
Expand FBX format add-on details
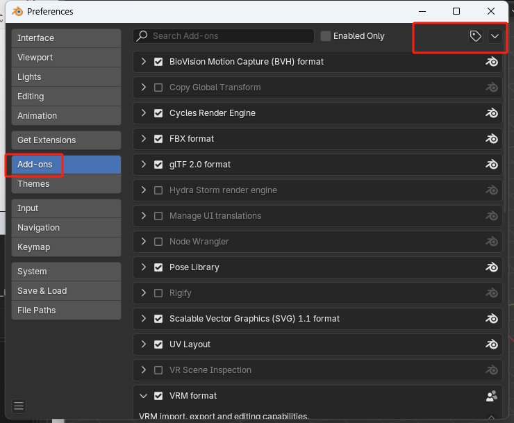(143, 139)
